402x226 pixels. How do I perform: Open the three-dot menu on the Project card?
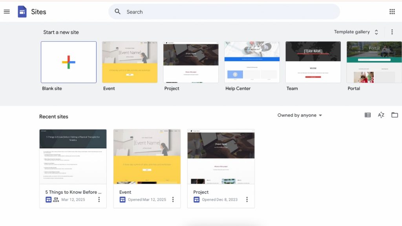point(247,199)
